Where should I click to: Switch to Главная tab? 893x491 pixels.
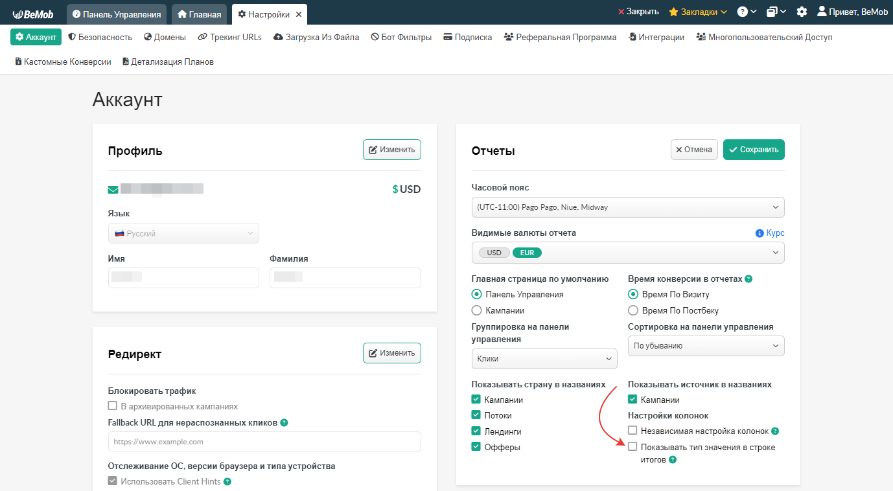199,14
